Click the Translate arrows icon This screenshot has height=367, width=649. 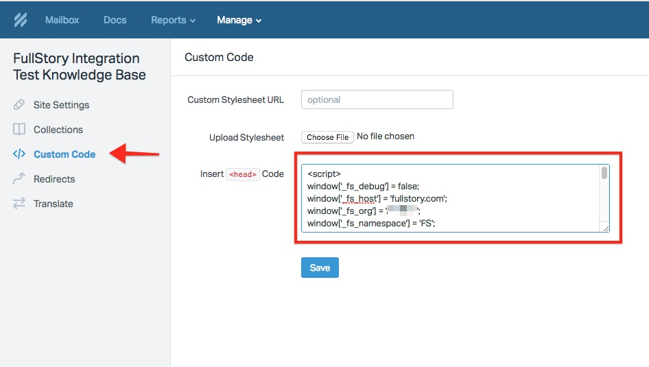coord(19,204)
